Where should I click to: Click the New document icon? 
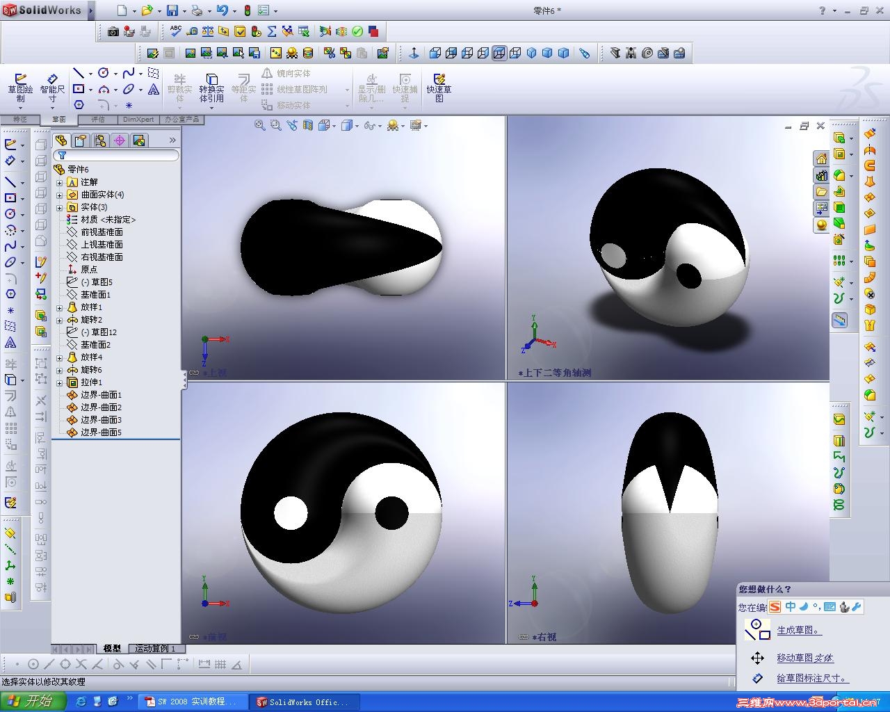(122, 10)
